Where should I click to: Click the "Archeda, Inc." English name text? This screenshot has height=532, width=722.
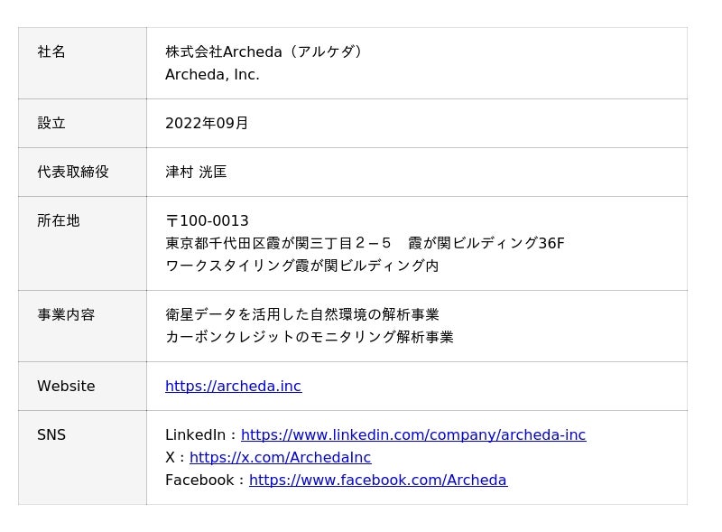coord(212,75)
